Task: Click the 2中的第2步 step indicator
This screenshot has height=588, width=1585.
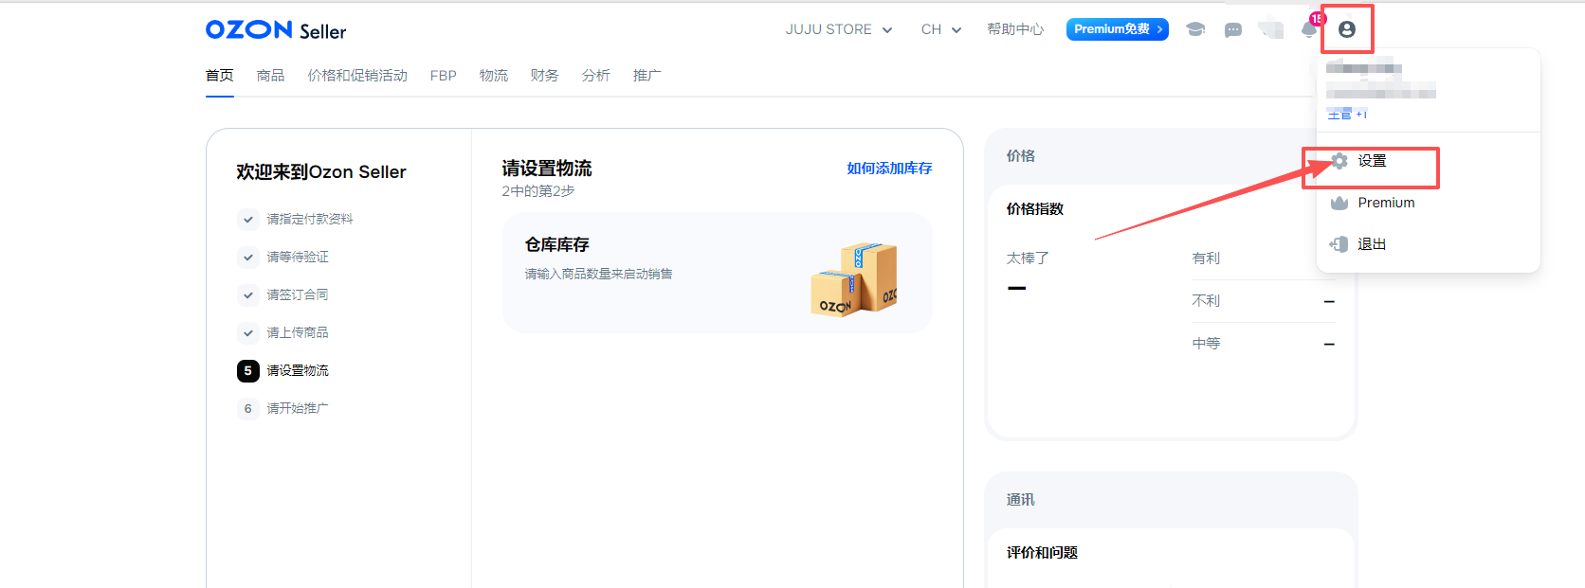Action: point(538,191)
